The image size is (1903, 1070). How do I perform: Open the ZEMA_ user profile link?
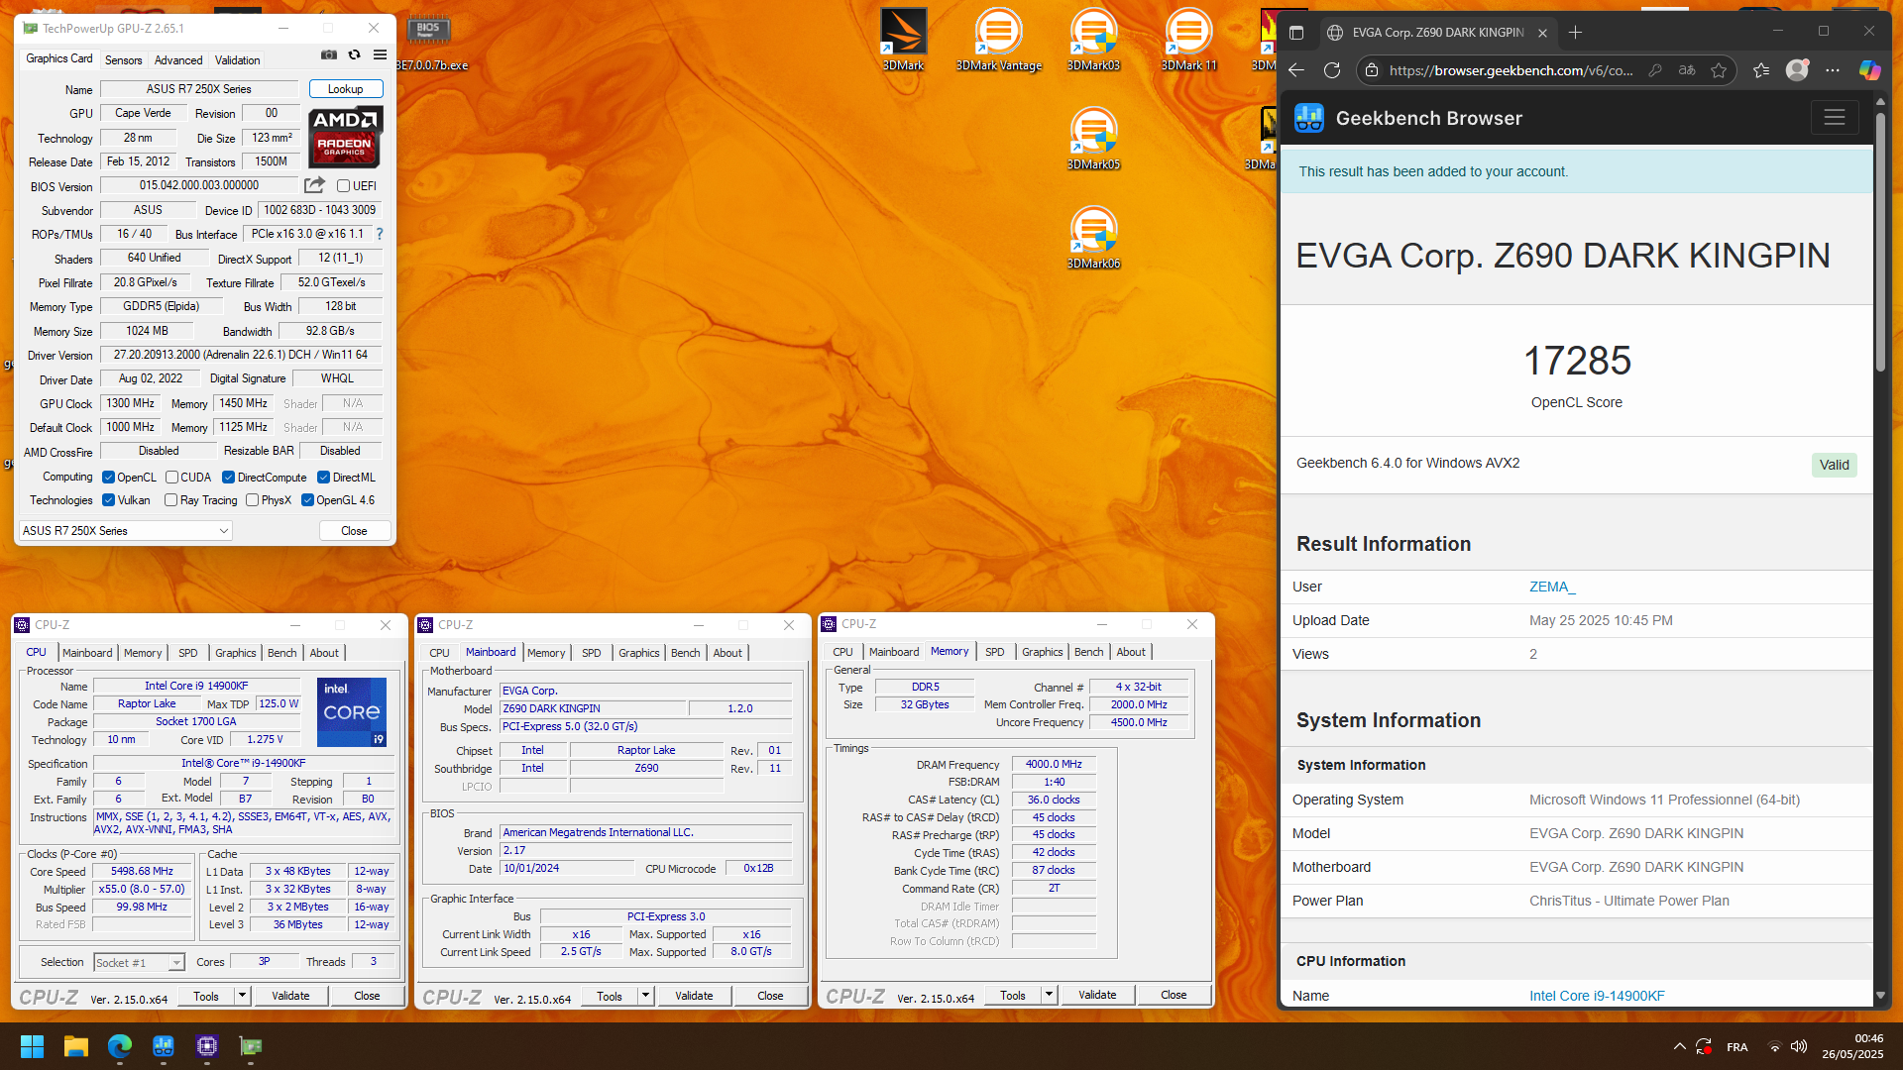point(1552,587)
